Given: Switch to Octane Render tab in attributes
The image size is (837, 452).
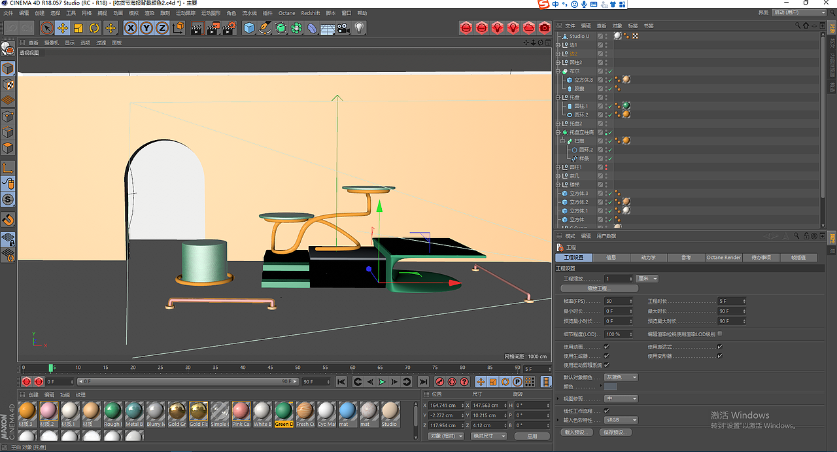Looking at the screenshot, I should click(x=723, y=258).
